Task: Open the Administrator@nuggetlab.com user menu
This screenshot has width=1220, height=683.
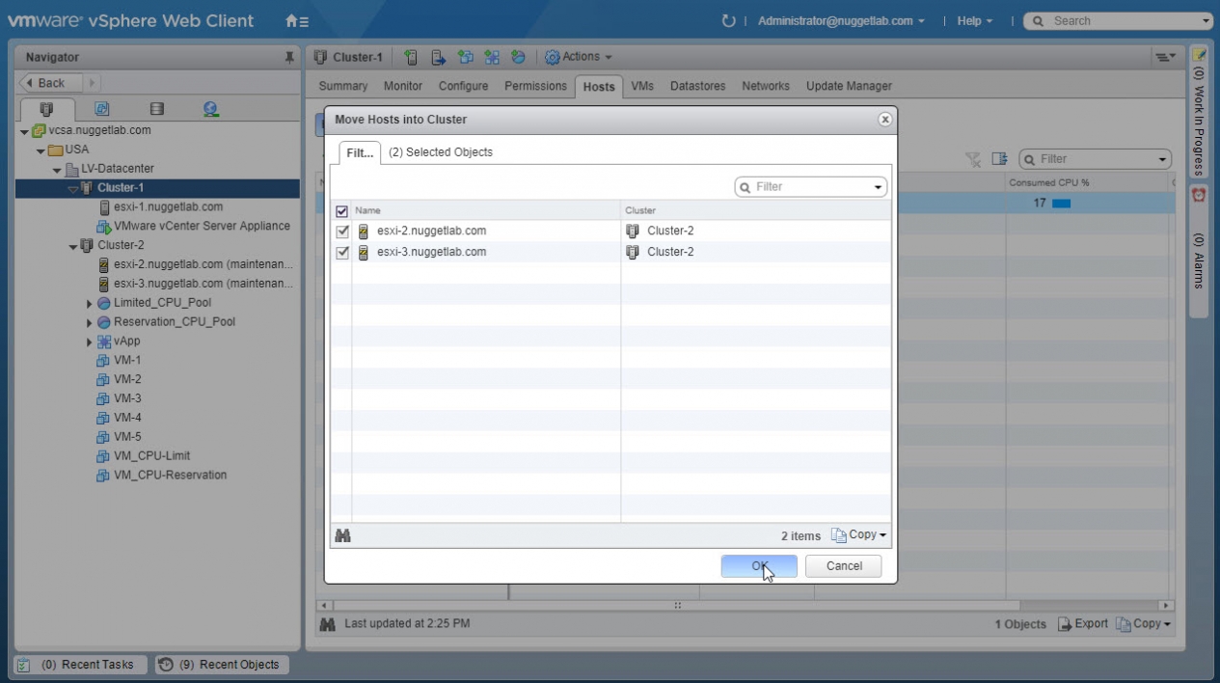Action: (840, 21)
